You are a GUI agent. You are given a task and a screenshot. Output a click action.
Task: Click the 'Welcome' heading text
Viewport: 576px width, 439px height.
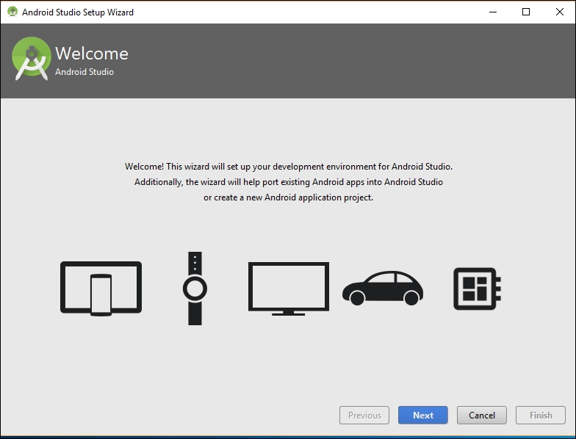click(x=92, y=54)
